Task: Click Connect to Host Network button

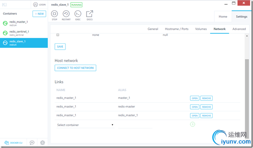Action: click(76, 68)
